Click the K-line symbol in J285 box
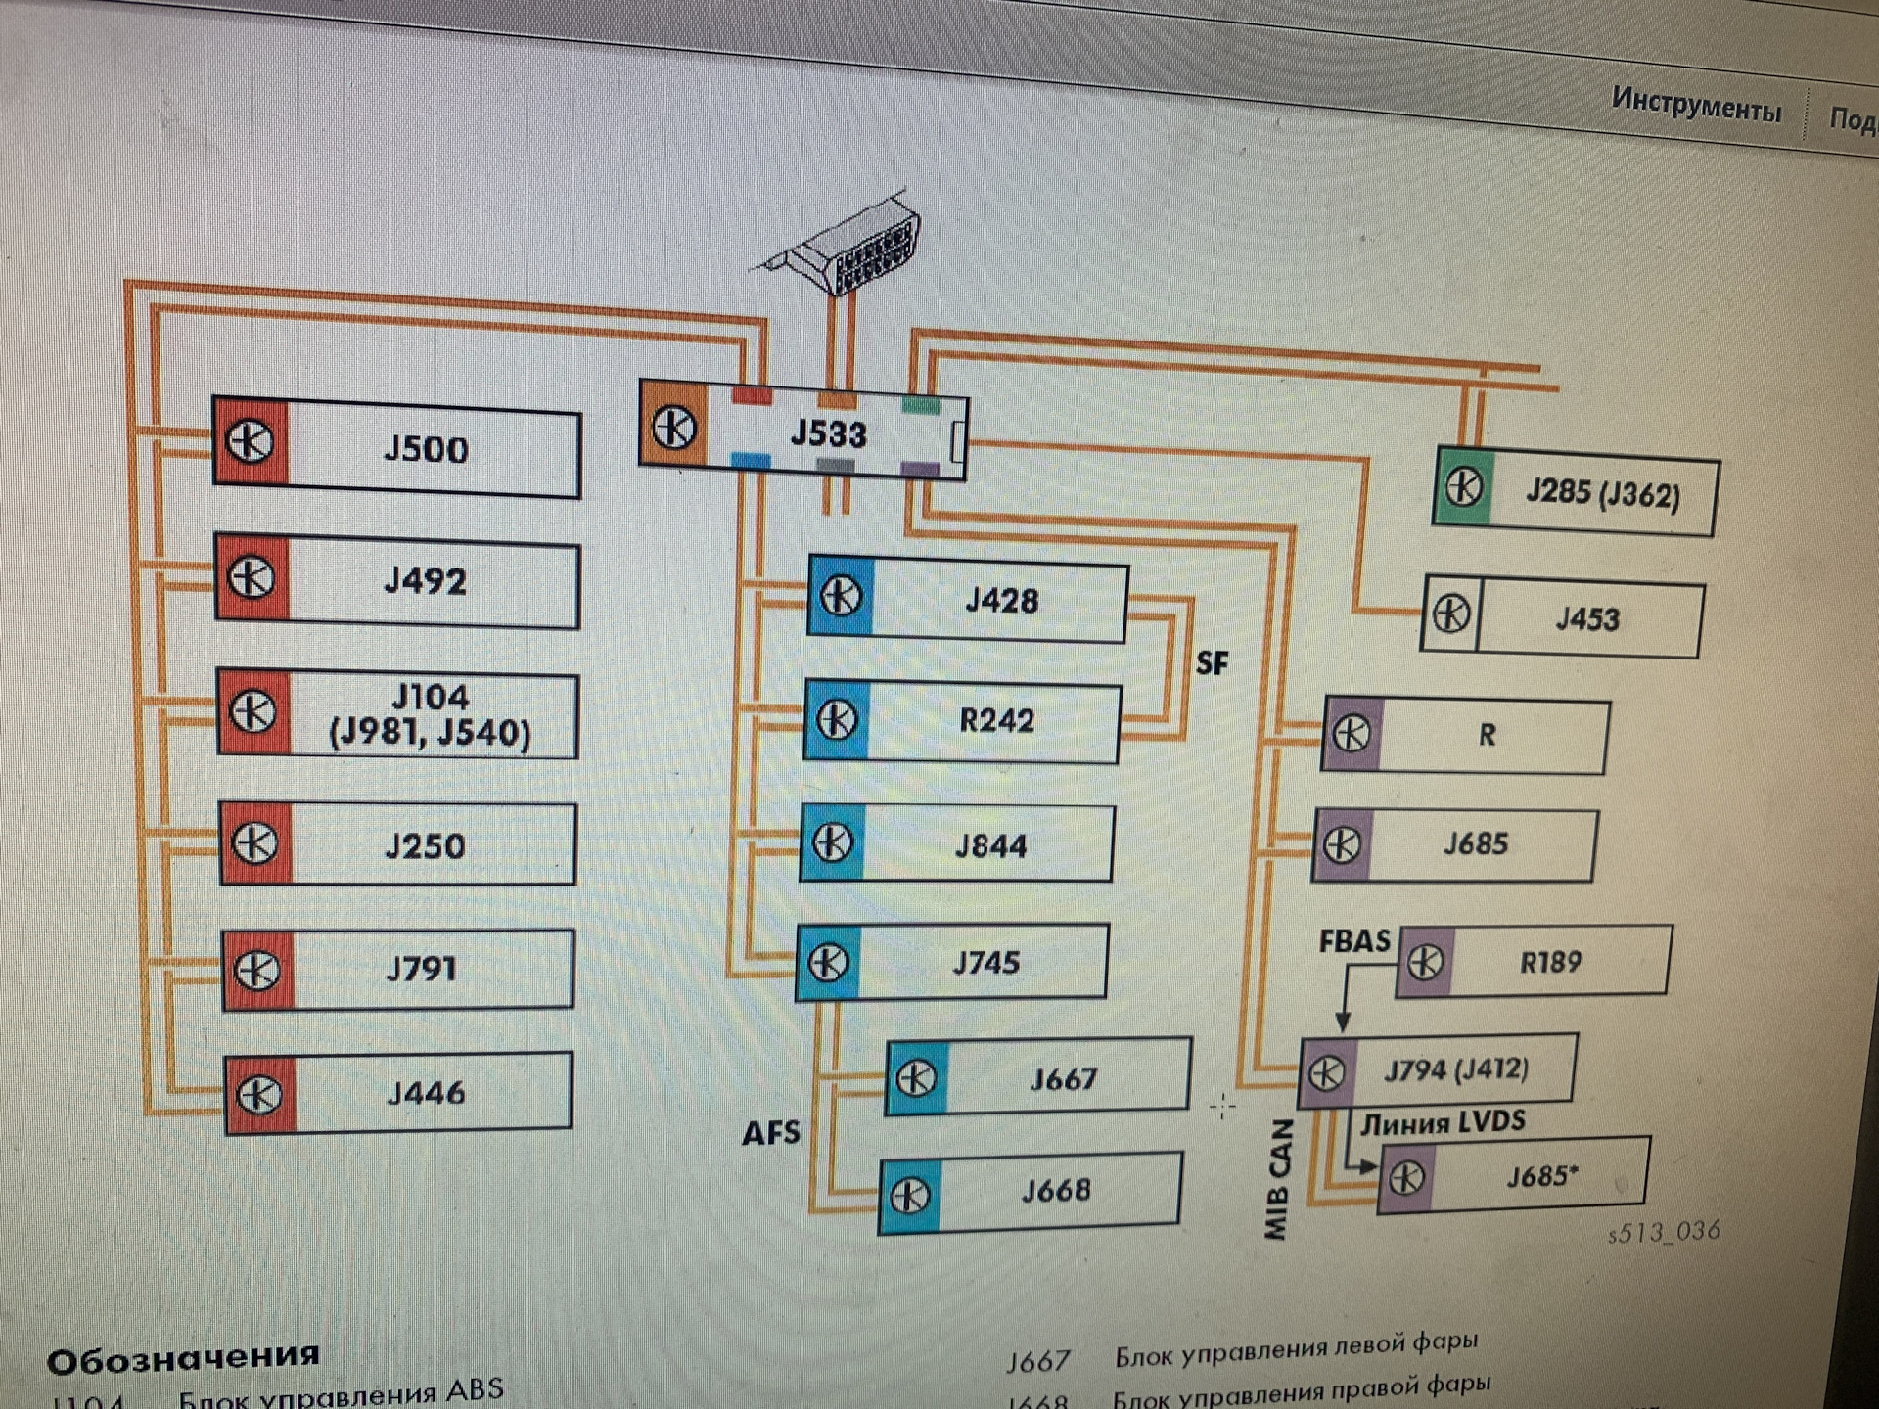Screen dimensions: 1879x1409 point(1464,486)
